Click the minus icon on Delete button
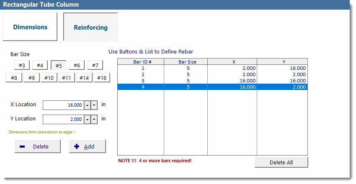 [x=22, y=146]
